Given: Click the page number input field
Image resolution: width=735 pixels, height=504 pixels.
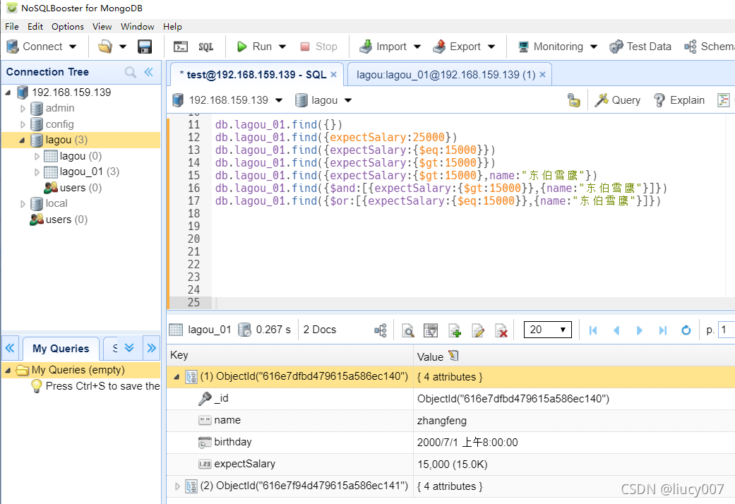Looking at the screenshot, I should [727, 330].
